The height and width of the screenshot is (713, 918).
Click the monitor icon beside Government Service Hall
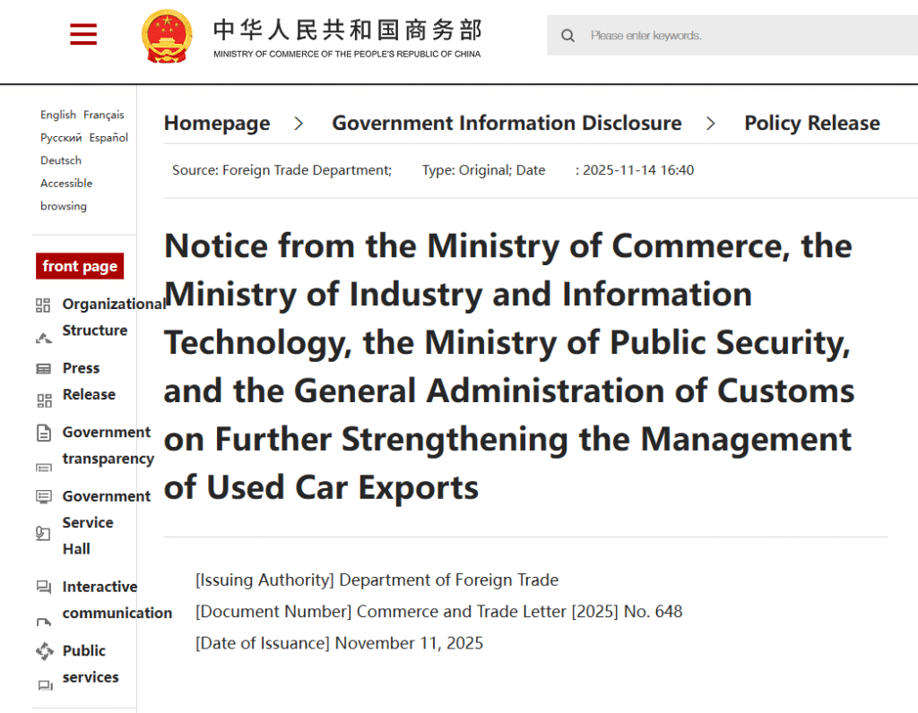[x=43, y=497]
